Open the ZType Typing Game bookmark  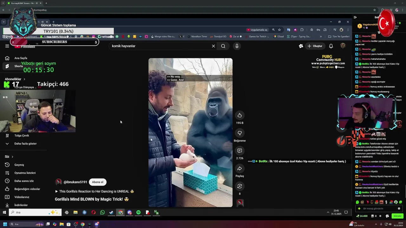(298, 36)
